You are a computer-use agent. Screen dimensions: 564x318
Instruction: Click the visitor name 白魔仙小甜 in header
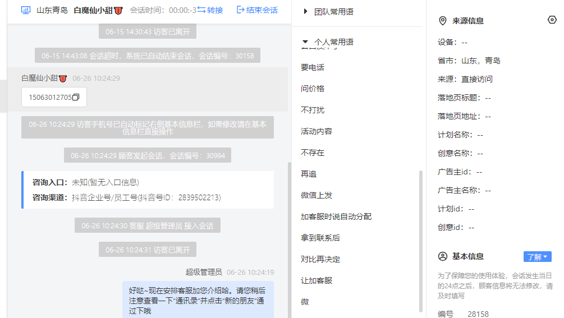(93, 11)
